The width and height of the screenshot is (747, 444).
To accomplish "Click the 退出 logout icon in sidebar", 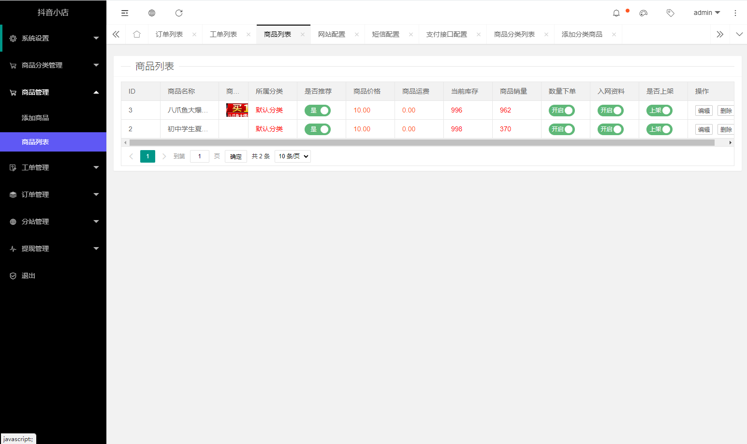I will [13, 276].
